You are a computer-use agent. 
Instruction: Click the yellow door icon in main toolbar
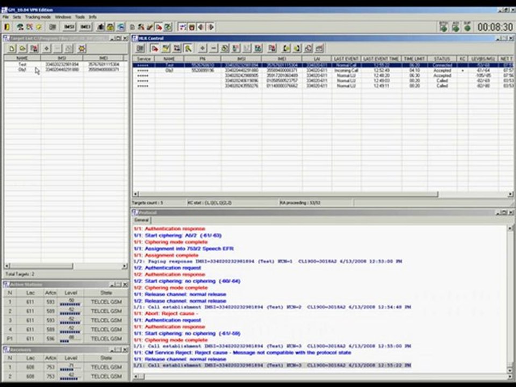(x=7, y=27)
